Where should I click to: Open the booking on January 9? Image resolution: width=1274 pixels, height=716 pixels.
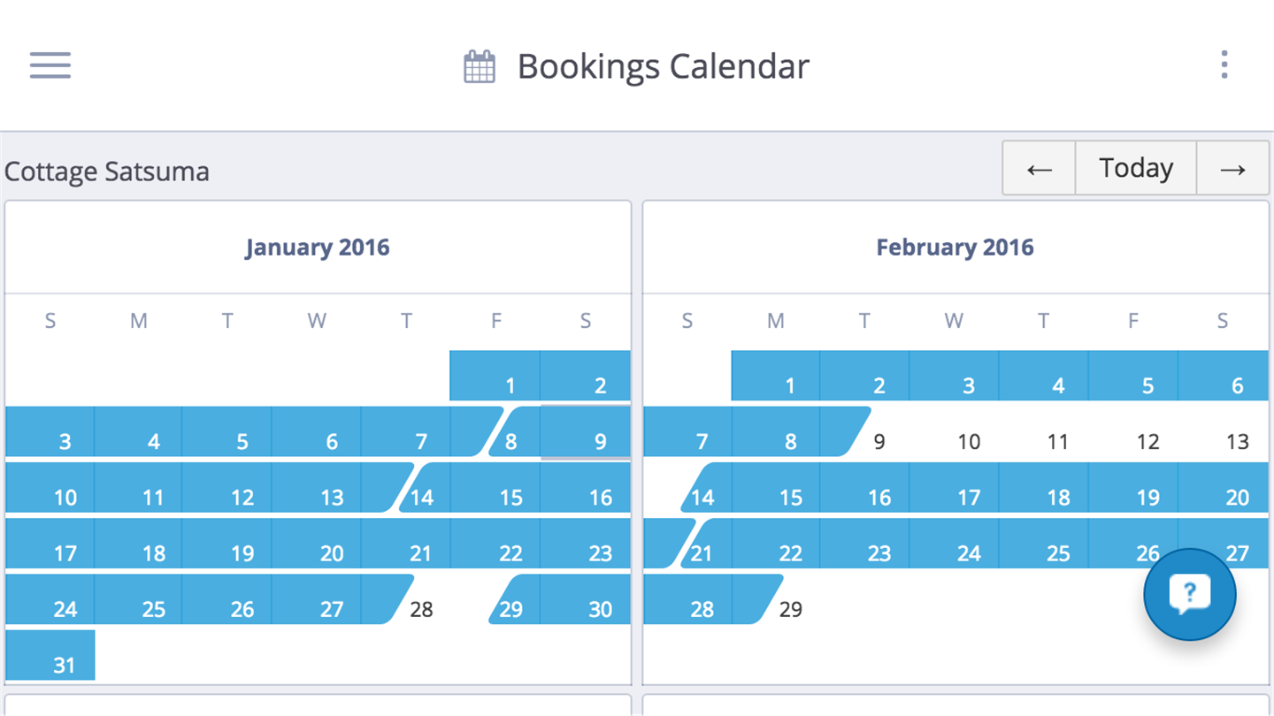coord(587,433)
